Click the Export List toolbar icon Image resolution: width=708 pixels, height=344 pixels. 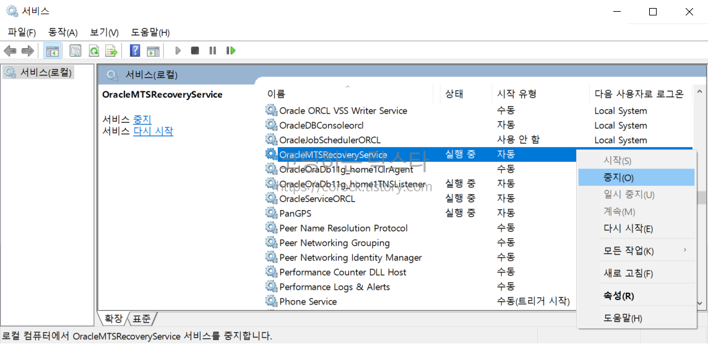point(111,51)
